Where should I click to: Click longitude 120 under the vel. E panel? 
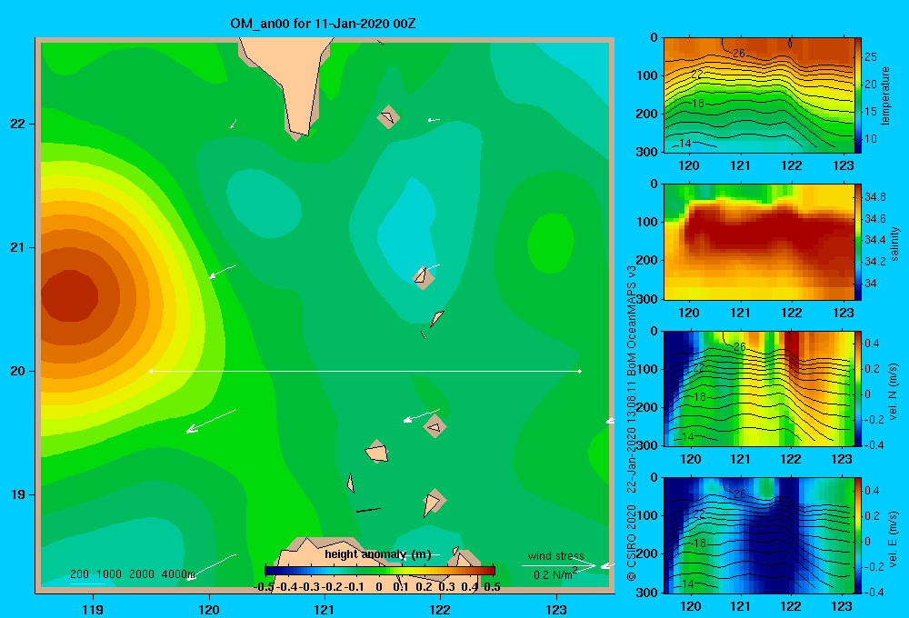pos(690,606)
